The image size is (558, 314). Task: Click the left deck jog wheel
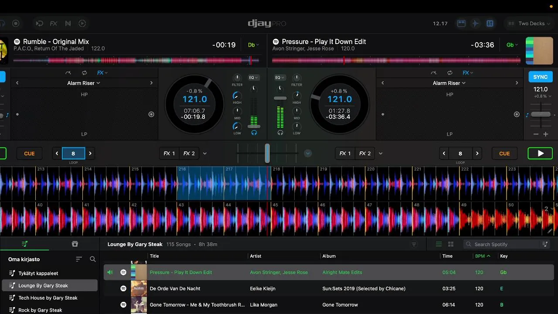point(195,105)
